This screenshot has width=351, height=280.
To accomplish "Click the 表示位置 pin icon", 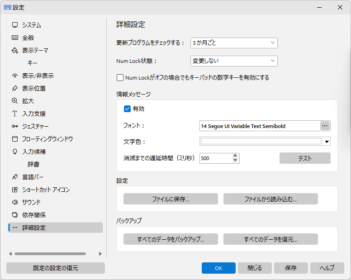I will tap(15, 88).
